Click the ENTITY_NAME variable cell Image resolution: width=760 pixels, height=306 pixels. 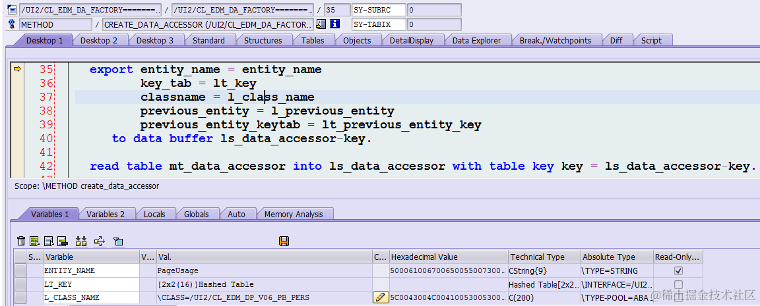(91, 270)
